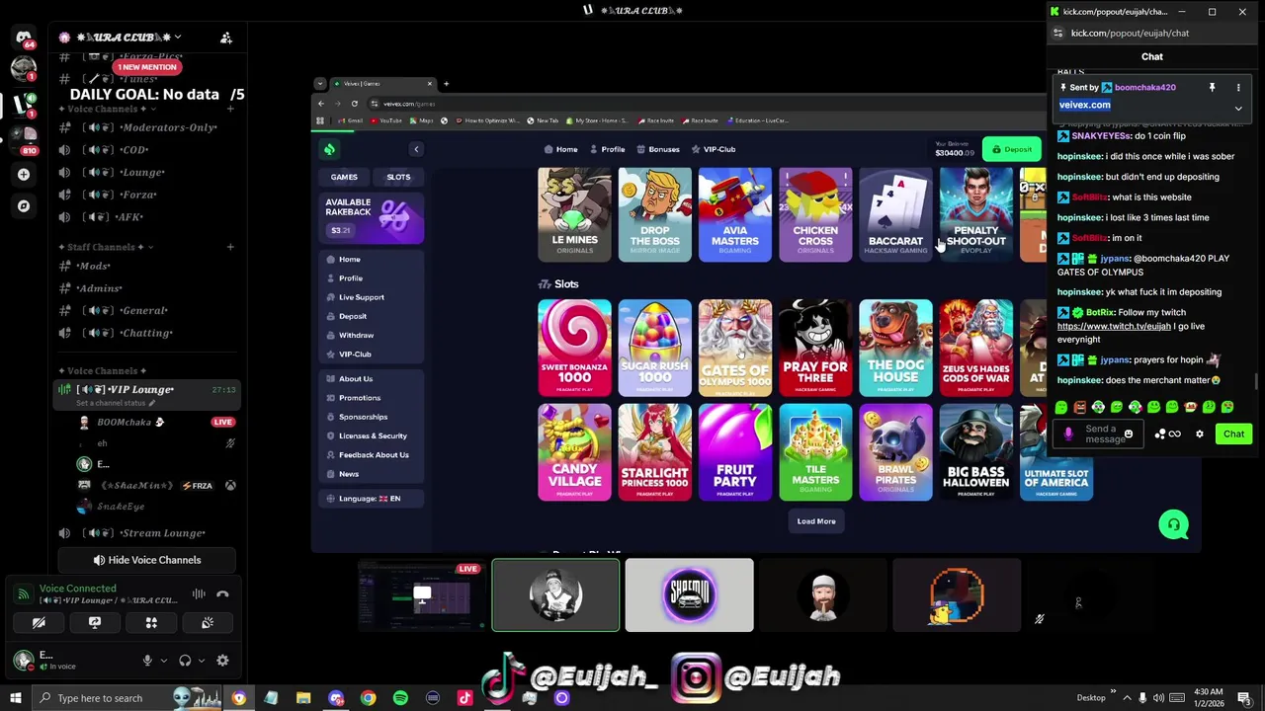Image resolution: width=1265 pixels, height=711 pixels.
Task: Collapse the first Voice Channels category
Action: pyautogui.click(x=103, y=109)
